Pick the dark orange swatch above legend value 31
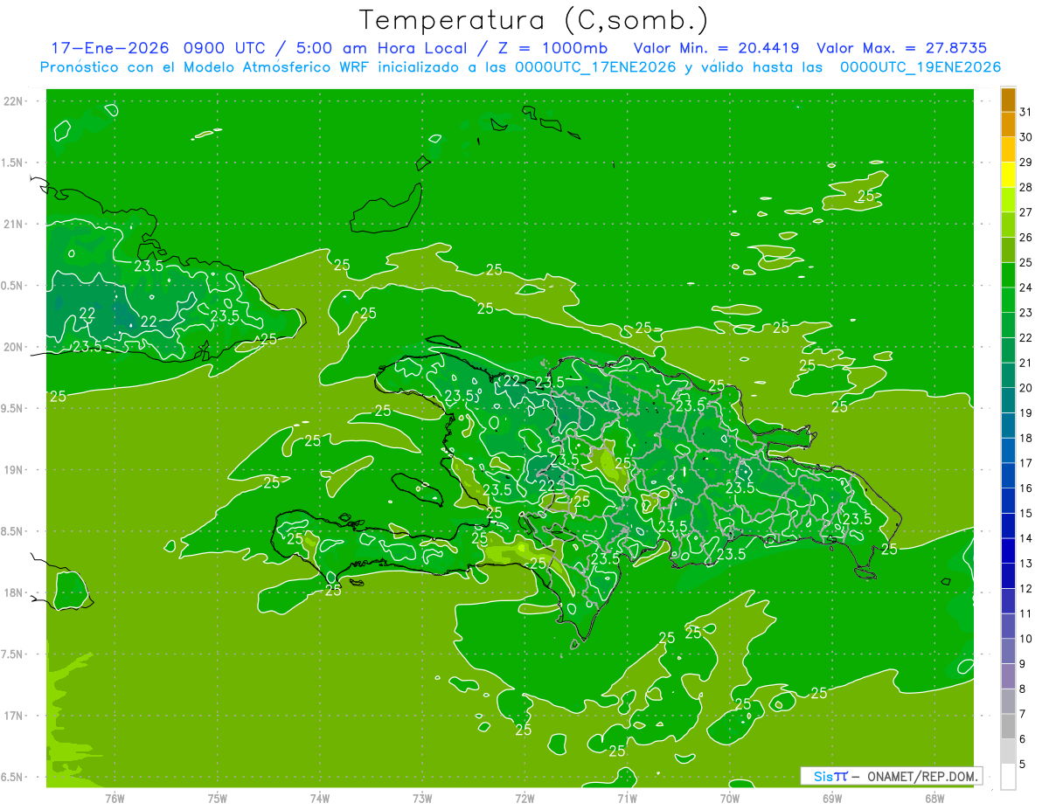 [x=1008, y=100]
